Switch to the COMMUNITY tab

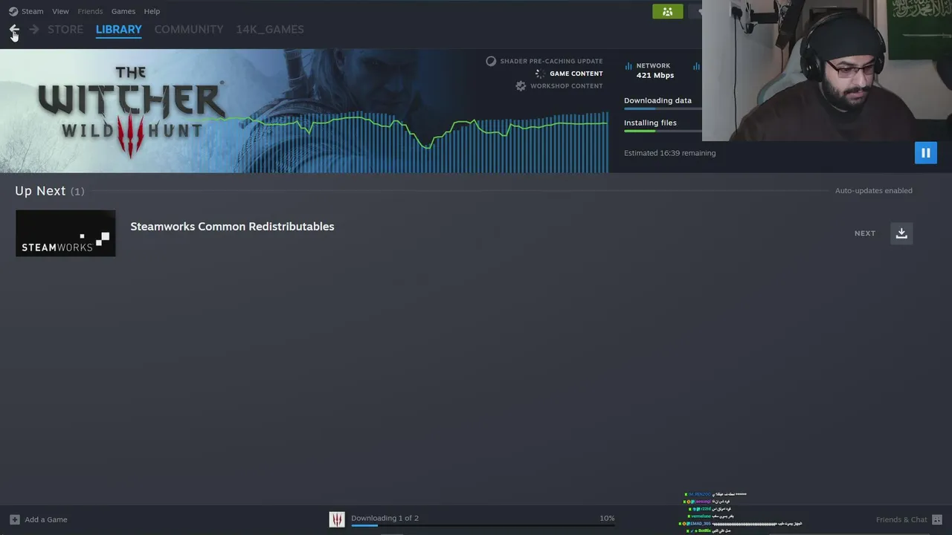[189, 30]
